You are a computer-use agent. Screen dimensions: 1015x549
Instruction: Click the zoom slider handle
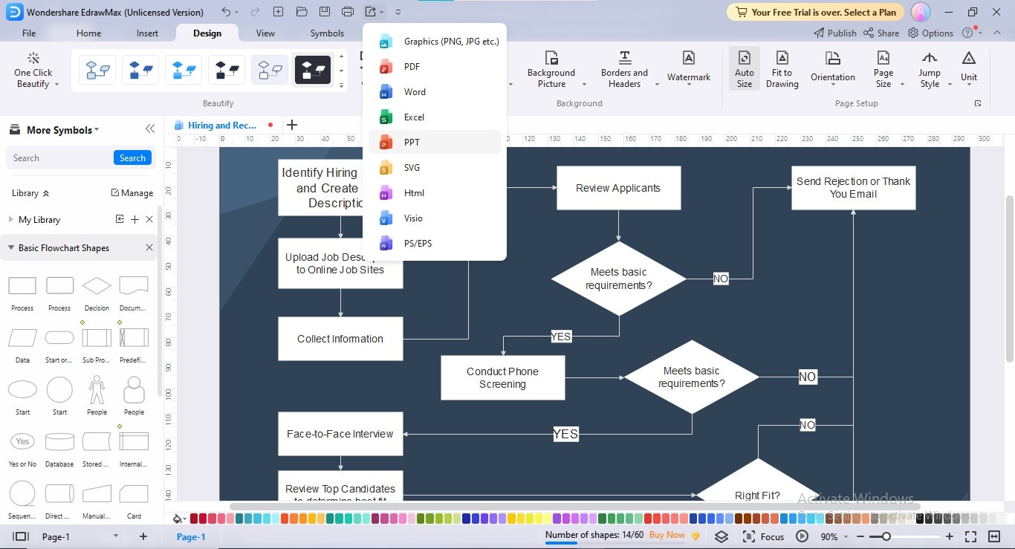point(886,536)
